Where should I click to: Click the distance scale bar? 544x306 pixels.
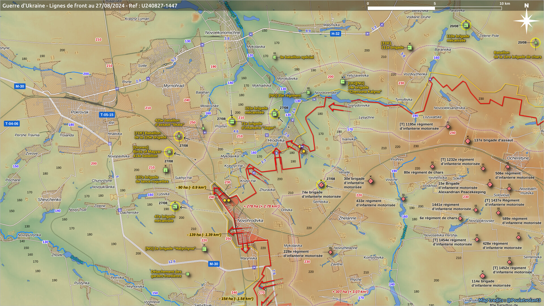(x=434, y=8)
